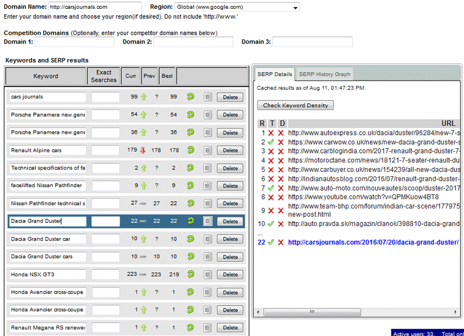This screenshot has height=336, width=464.
Task: Refresh the 'Technical specifications of fa' keyword
Action: [x=191, y=167]
